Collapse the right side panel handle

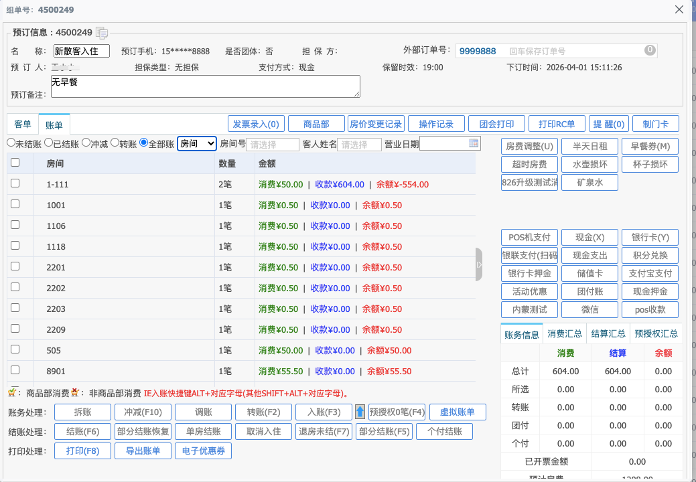click(479, 265)
